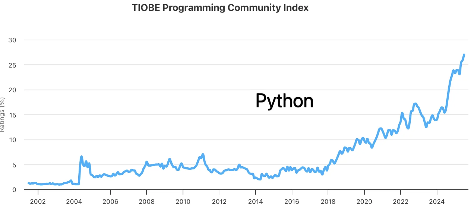The width and height of the screenshot is (469, 207).
Task: Click the x-axis year '2022'
Action: click(400, 201)
